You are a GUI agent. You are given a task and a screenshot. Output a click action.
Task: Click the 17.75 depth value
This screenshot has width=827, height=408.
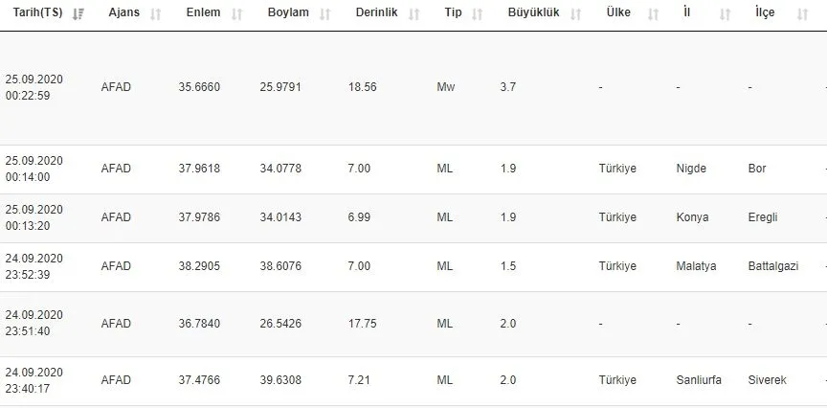(x=363, y=324)
